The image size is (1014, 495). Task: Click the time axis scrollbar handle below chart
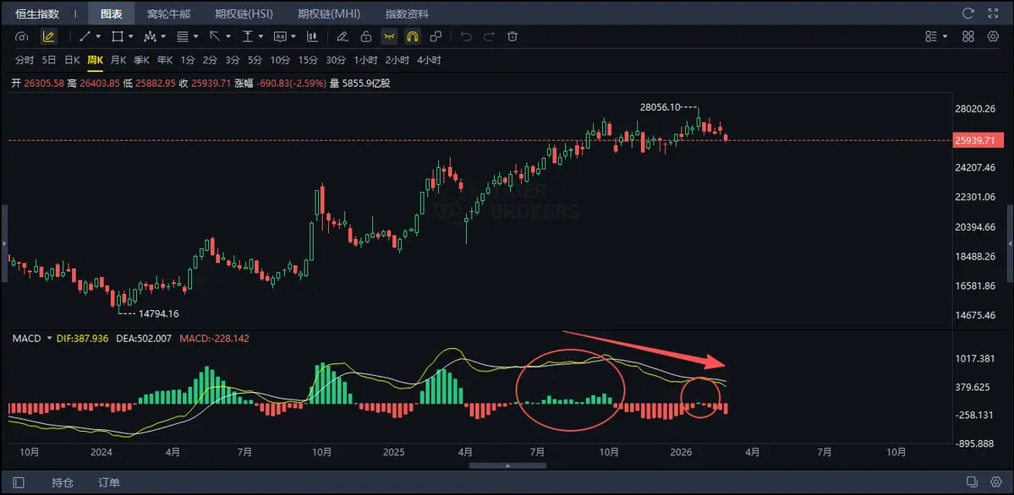click(x=507, y=465)
